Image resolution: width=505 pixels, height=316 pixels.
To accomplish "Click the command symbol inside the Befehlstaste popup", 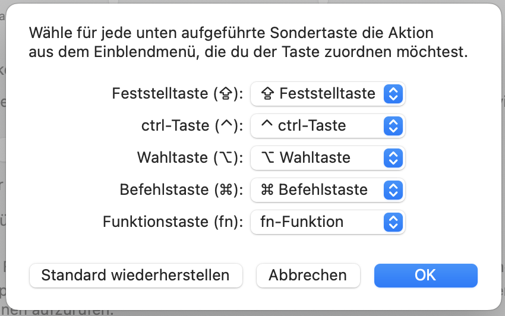I will click(x=267, y=189).
